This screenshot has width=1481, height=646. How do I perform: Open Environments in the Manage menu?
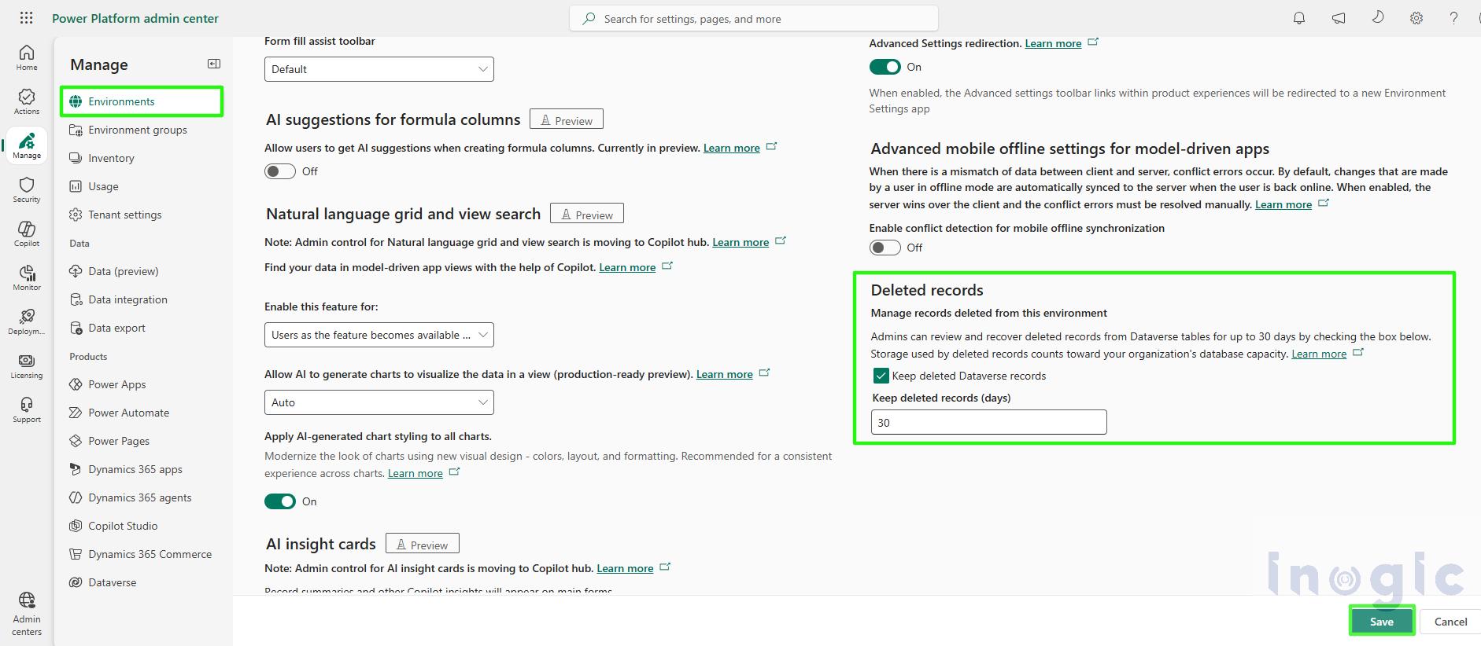pyautogui.click(x=142, y=101)
